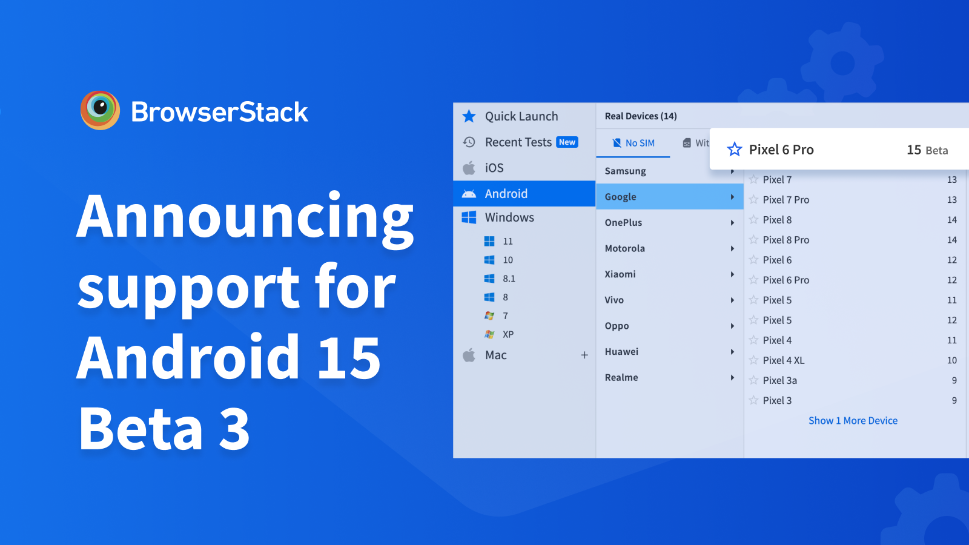Click Show 1 More Device link

(853, 421)
